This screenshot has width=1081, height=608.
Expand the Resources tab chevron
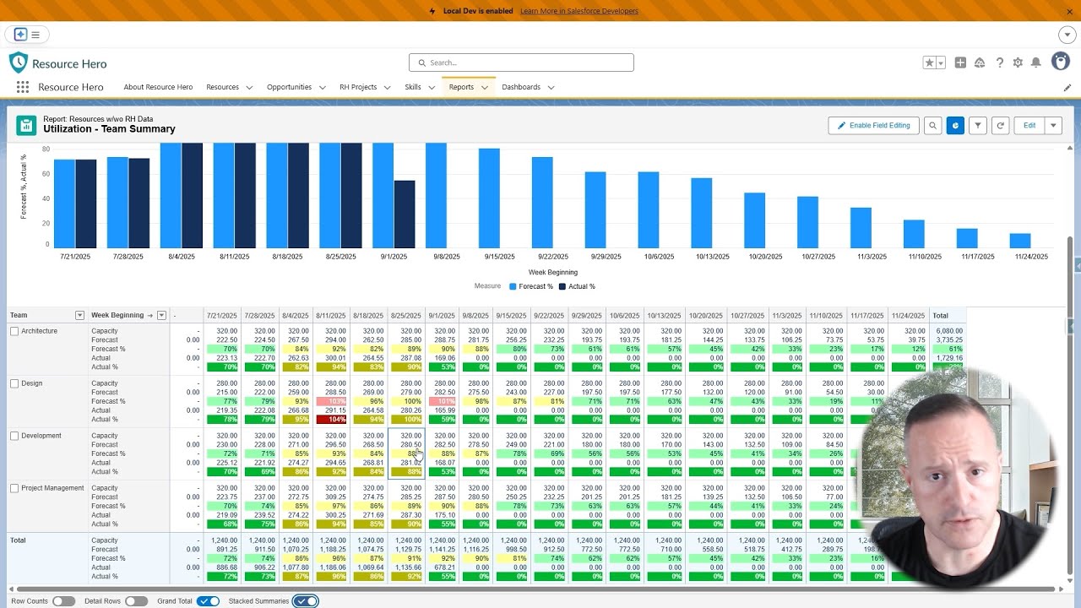pos(249,87)
